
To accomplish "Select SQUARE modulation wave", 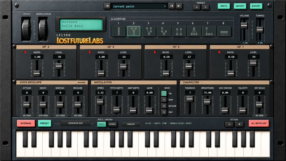I will [164, 106].
